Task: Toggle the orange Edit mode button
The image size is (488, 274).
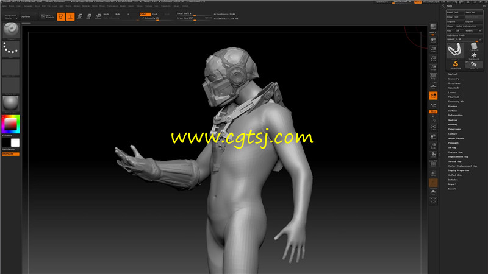Action: coord(61,16)
